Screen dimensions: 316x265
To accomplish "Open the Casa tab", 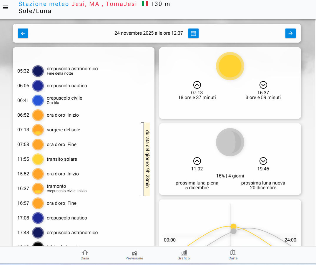I will coord(85,255).
